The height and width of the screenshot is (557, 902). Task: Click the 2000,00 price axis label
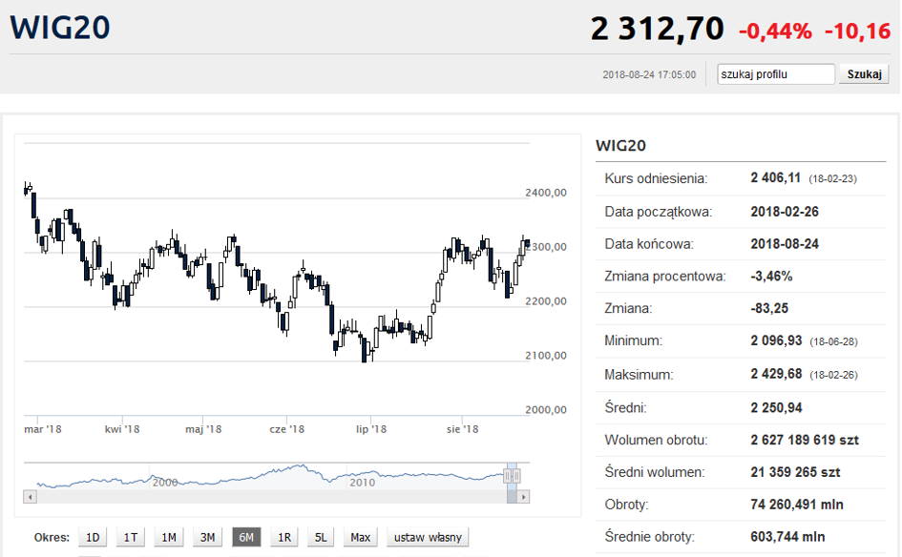546,410
